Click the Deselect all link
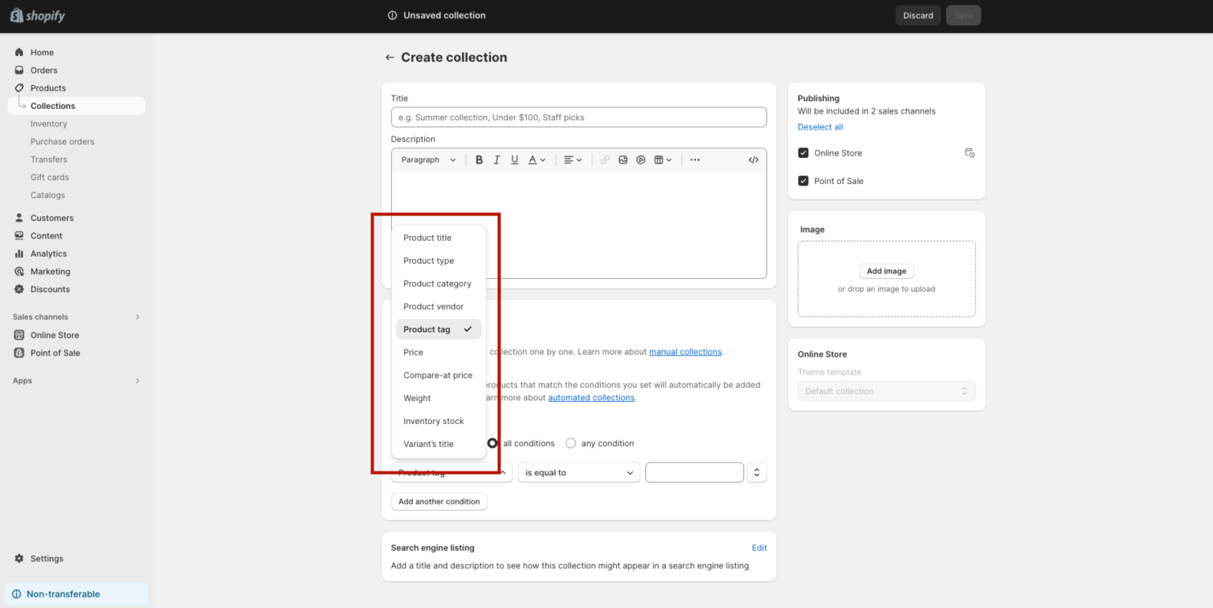The width and height of the screenshot is (1213, 608). 820,127
